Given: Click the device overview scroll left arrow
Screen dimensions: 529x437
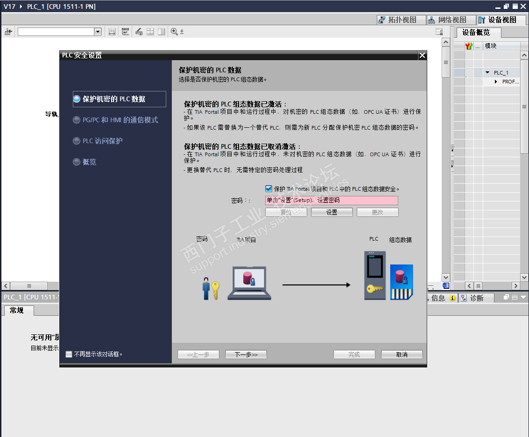Looking at the screenshot, I should click(469, 286).
